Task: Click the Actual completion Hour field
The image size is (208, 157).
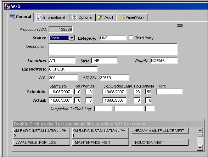Action: (x=137, y=100)
